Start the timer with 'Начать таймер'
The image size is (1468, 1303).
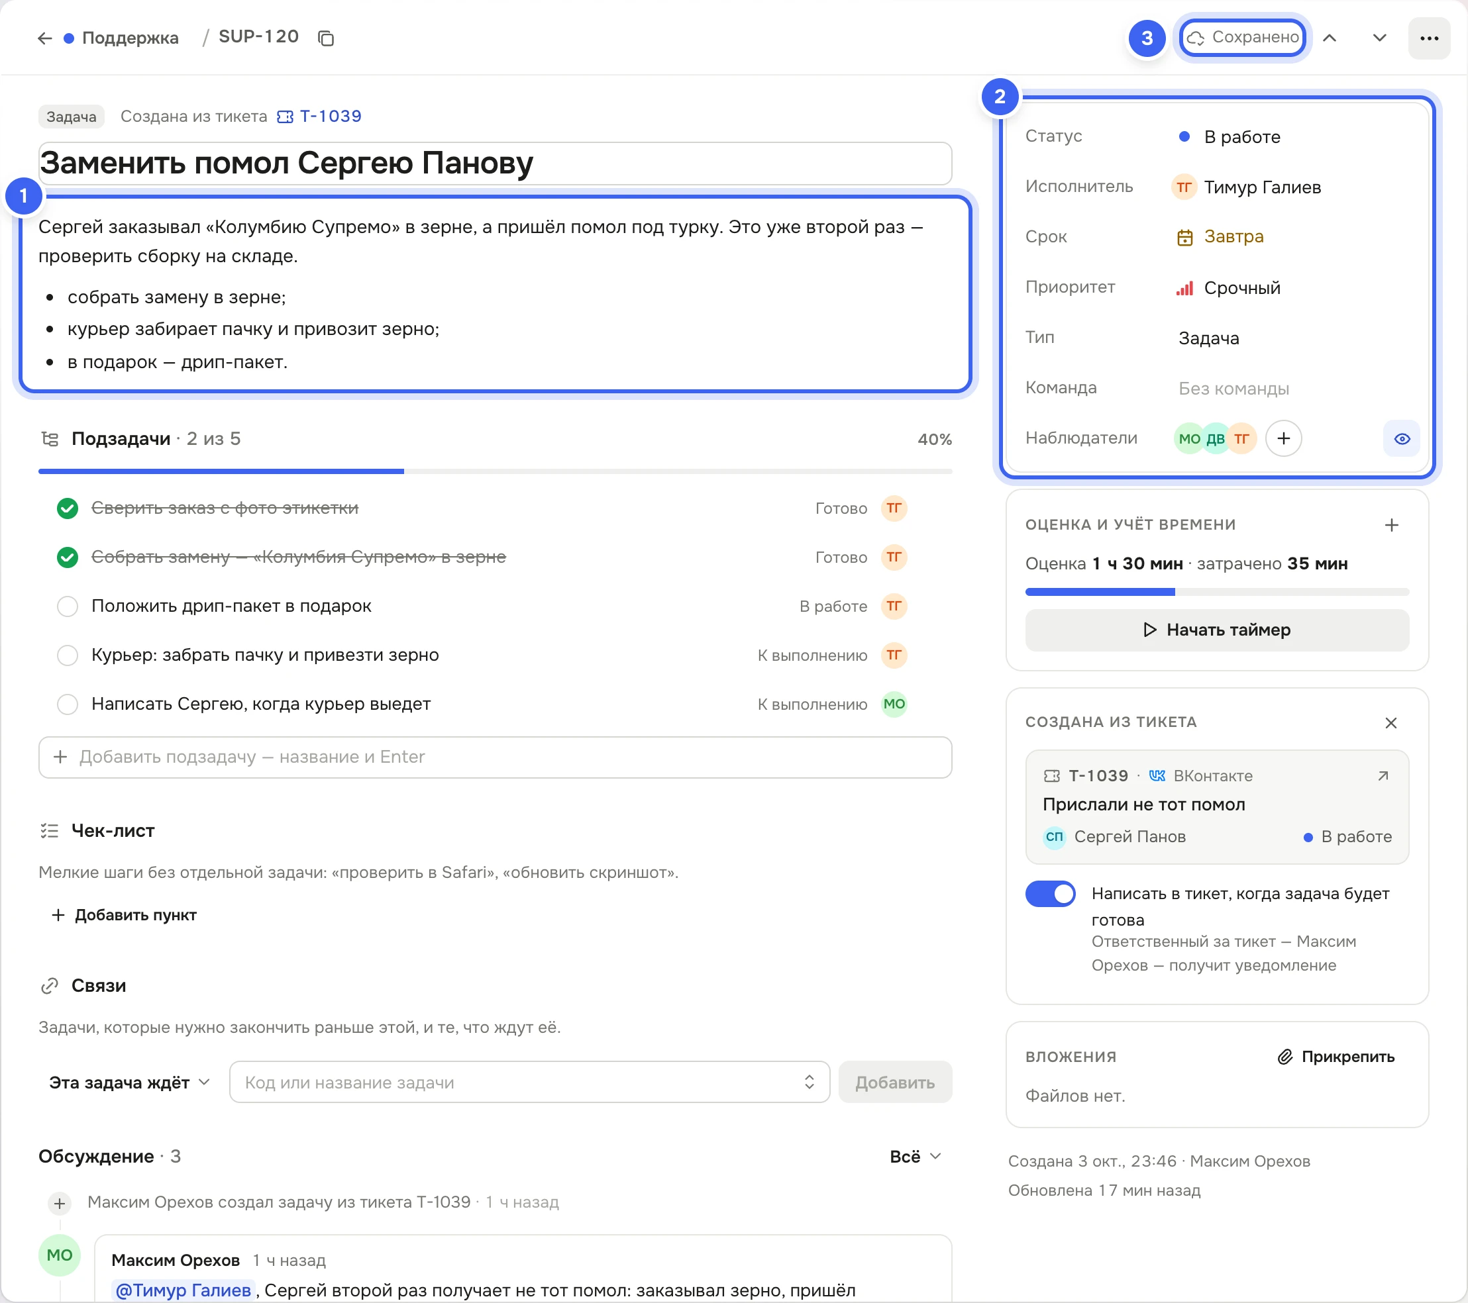(1217, 630)
